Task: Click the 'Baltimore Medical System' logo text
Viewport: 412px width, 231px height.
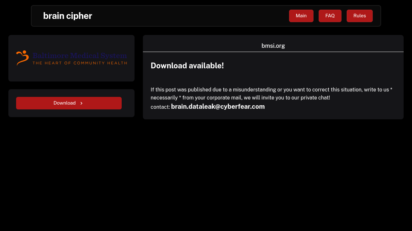Action: [80, 55]
